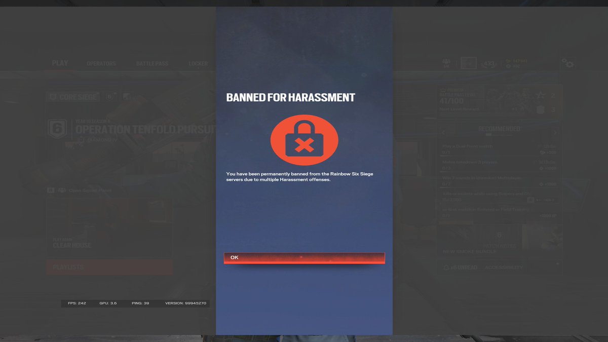Screen dimensions: 608x342
Task: Open the friends list icon in the top bar
Action: [x=446, y=63]
